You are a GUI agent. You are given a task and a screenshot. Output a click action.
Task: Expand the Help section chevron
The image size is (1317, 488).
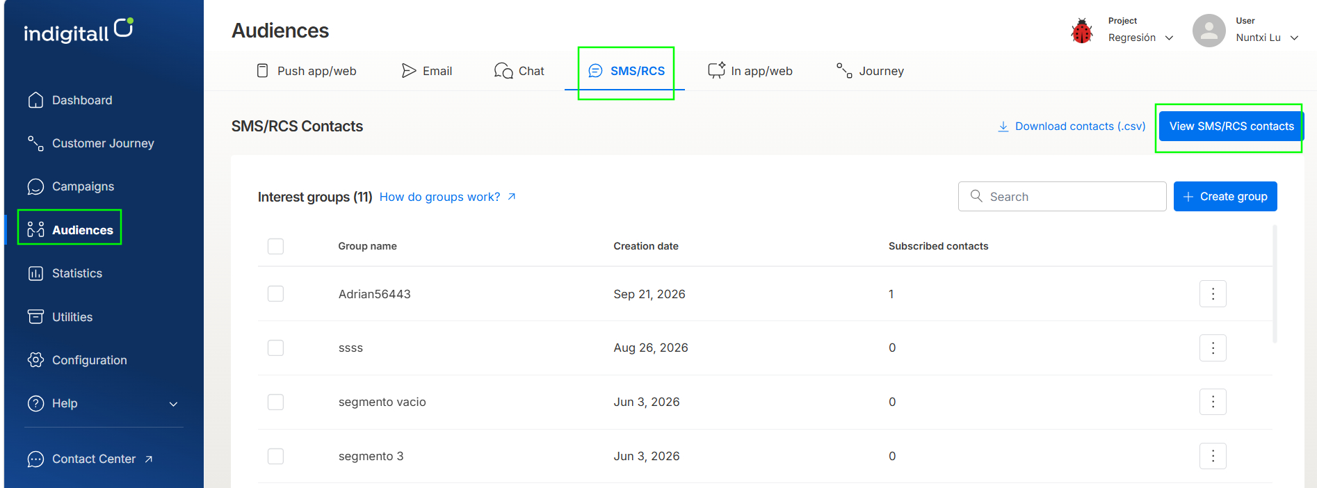[x=174, y=404]
